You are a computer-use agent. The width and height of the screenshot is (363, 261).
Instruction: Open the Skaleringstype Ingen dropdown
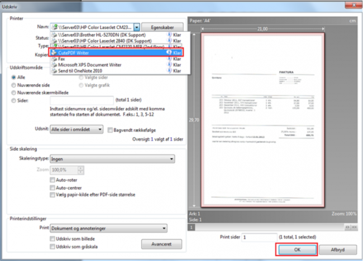point(170,158)
